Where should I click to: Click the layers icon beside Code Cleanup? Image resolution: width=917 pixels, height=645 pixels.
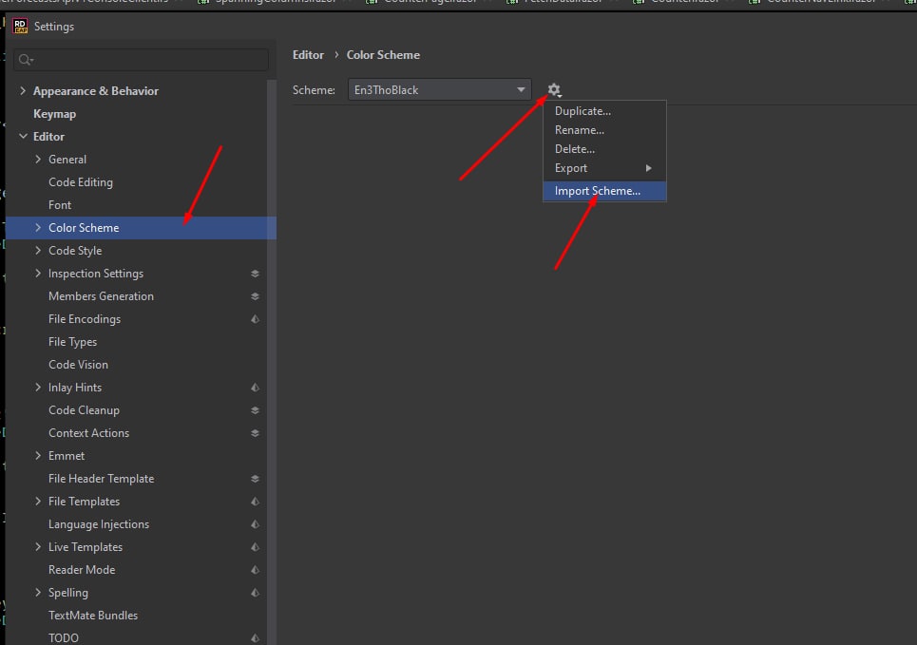[x=255, y=410]
